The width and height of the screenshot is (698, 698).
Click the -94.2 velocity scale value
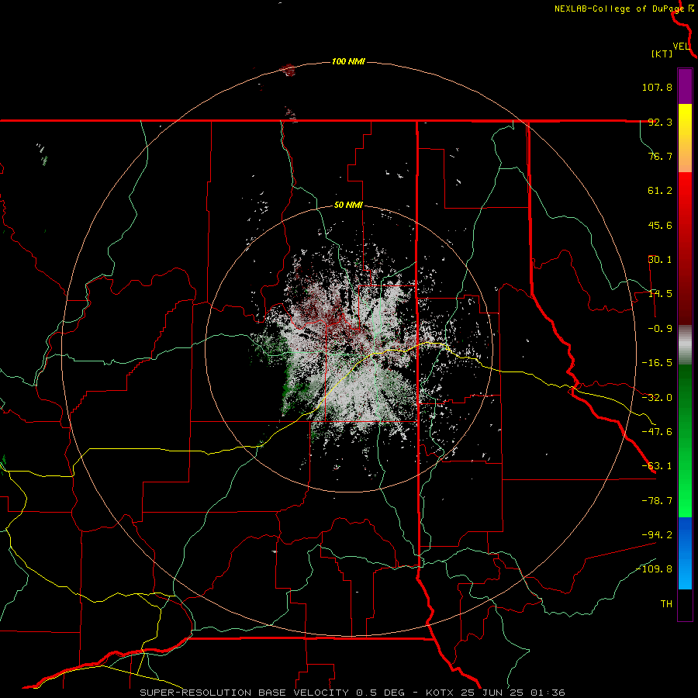click(x=657, y=534)
